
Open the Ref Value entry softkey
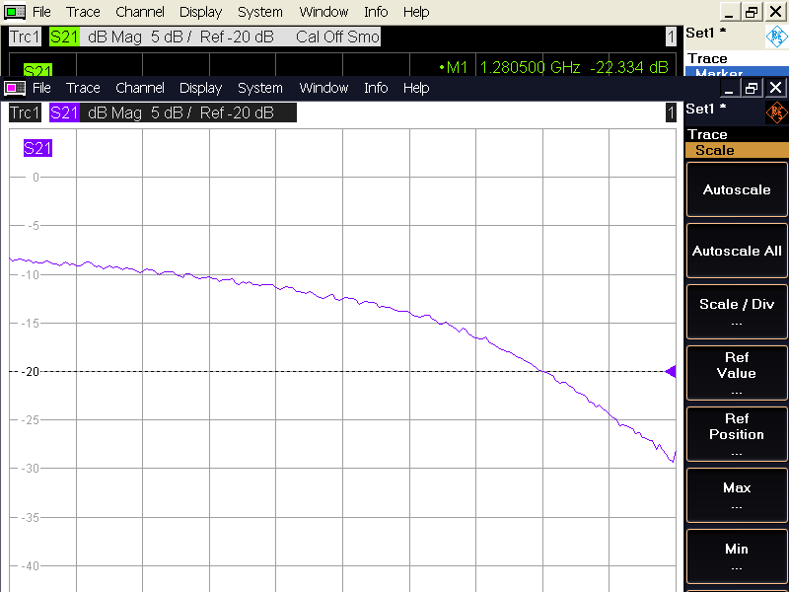736,372
